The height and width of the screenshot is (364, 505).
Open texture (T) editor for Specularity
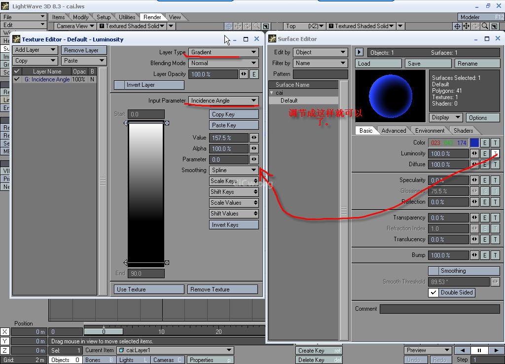(x=495, y=181)
